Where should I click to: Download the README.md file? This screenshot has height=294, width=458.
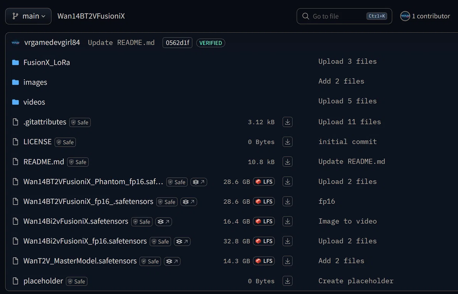[287, 162]
